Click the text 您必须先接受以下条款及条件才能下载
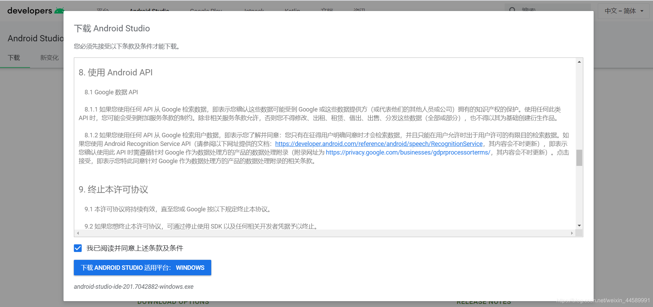Image resolution: width=653 pixels, height=307 pixels. click(x=127, y=46)
